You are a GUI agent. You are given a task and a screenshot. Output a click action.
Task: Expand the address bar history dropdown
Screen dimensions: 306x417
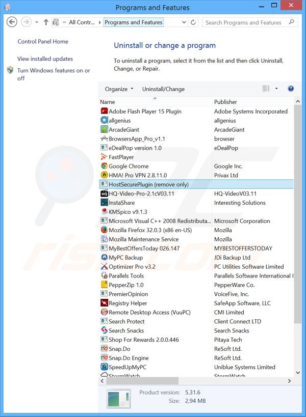(184, 22)
